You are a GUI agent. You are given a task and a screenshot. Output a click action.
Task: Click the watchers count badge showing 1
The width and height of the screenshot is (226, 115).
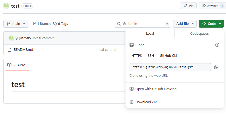(x=222, y=6)
